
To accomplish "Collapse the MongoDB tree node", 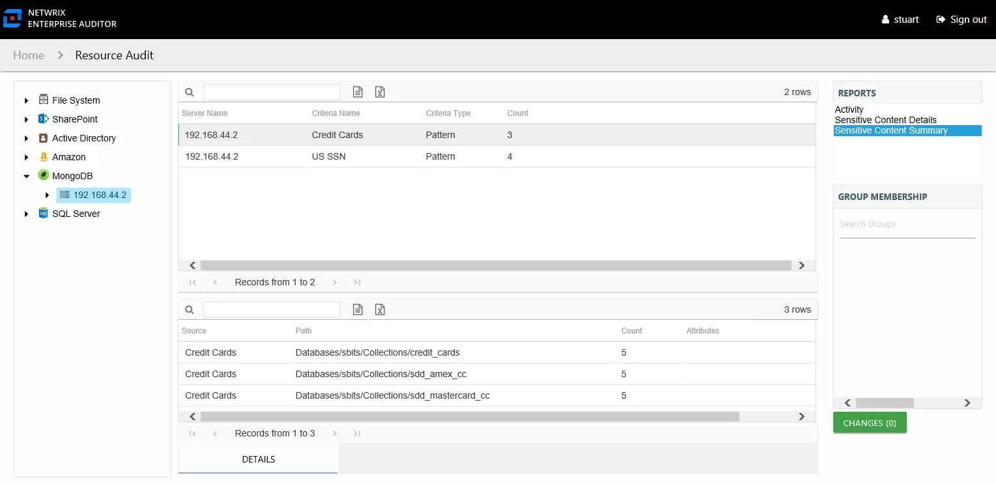I will pyautogui.click(x=27, y=176).
